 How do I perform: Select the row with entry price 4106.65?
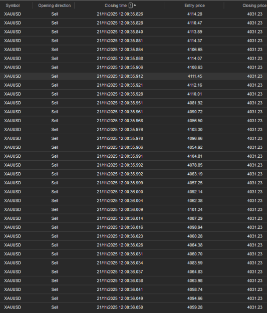133,50
